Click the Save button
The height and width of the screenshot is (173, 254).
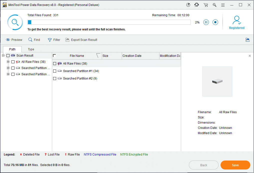[235, 165]
